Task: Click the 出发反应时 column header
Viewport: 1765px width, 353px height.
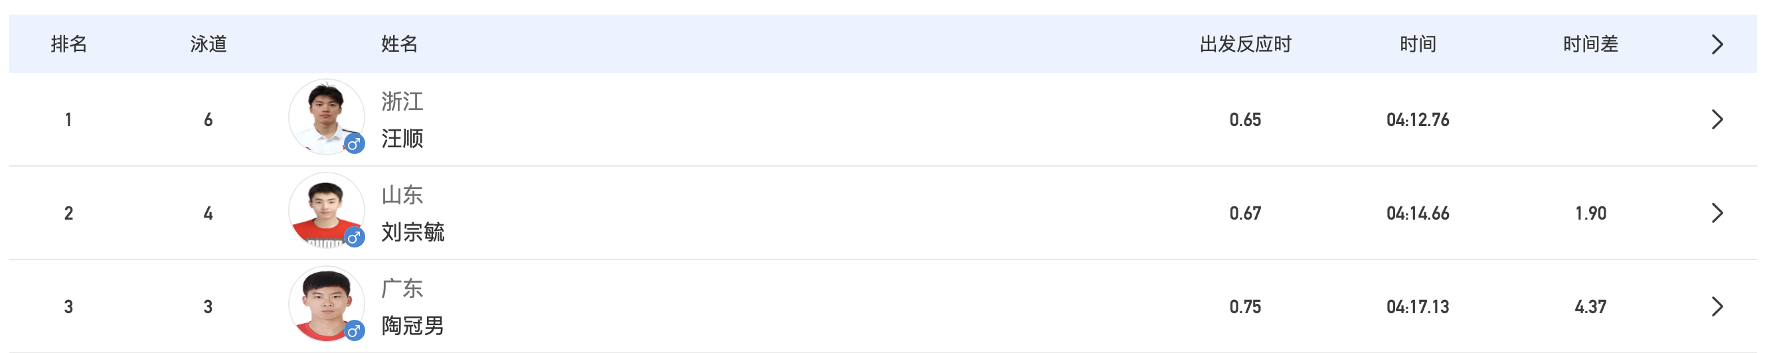Action: (x=1245, y=44)
